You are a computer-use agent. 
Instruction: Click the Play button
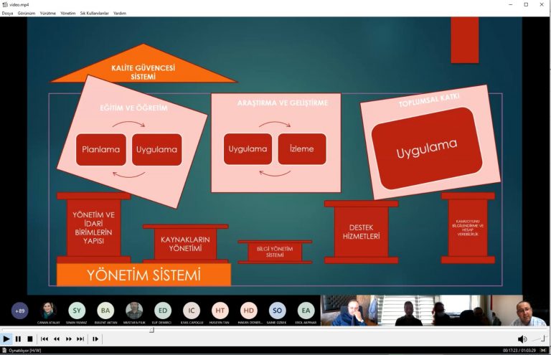(x=6, y=339)
